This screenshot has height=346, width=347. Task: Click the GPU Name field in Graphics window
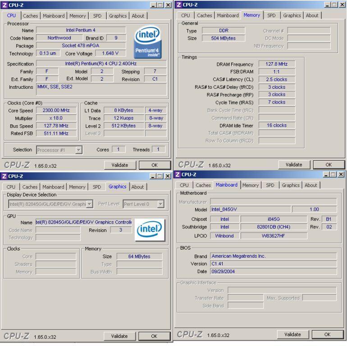click(x=84, y=222)
